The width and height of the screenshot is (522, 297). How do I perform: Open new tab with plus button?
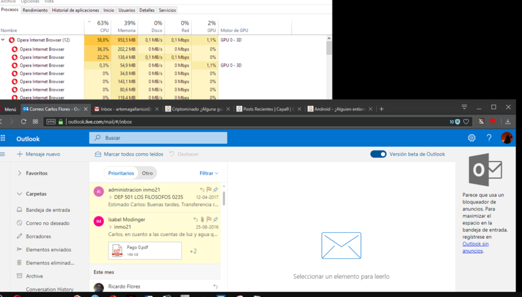pyautogui.click(x=381, y=109)
